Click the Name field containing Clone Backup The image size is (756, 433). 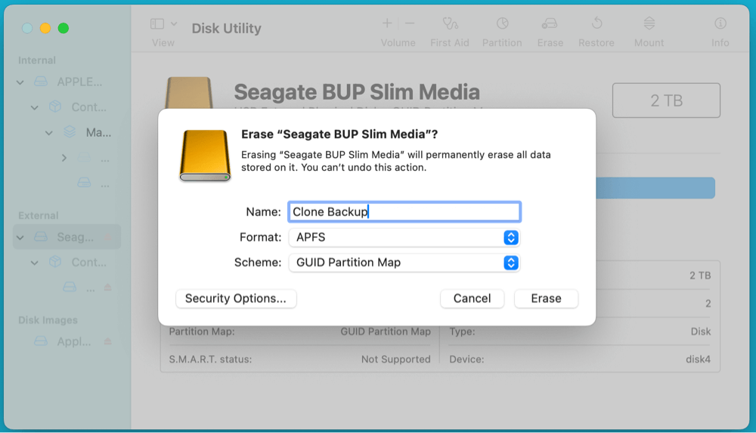coord(404,212)
